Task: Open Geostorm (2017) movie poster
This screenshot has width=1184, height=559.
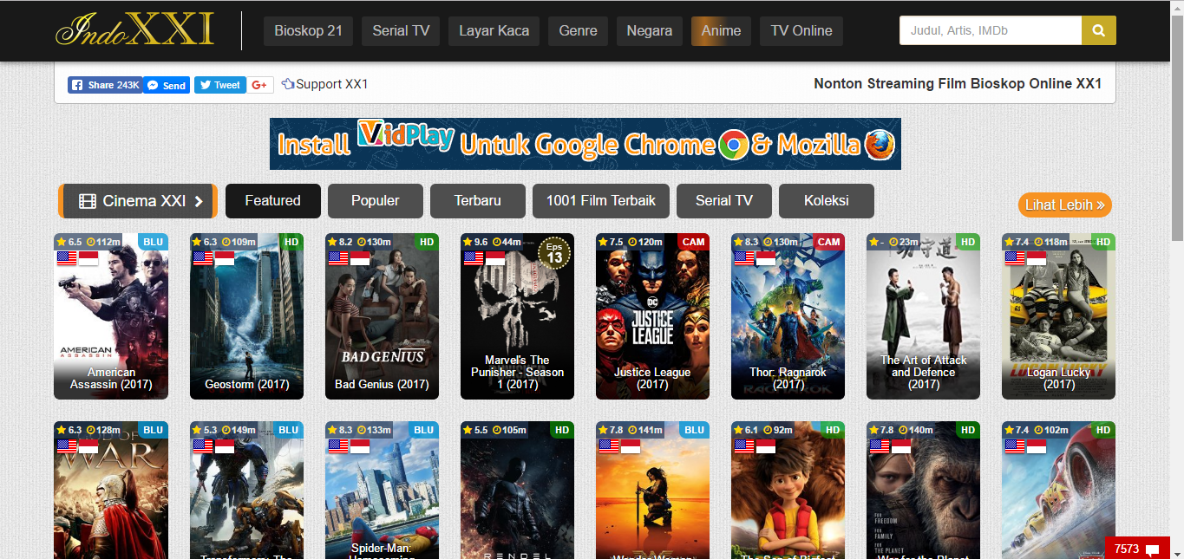Action: pos(246,316)
